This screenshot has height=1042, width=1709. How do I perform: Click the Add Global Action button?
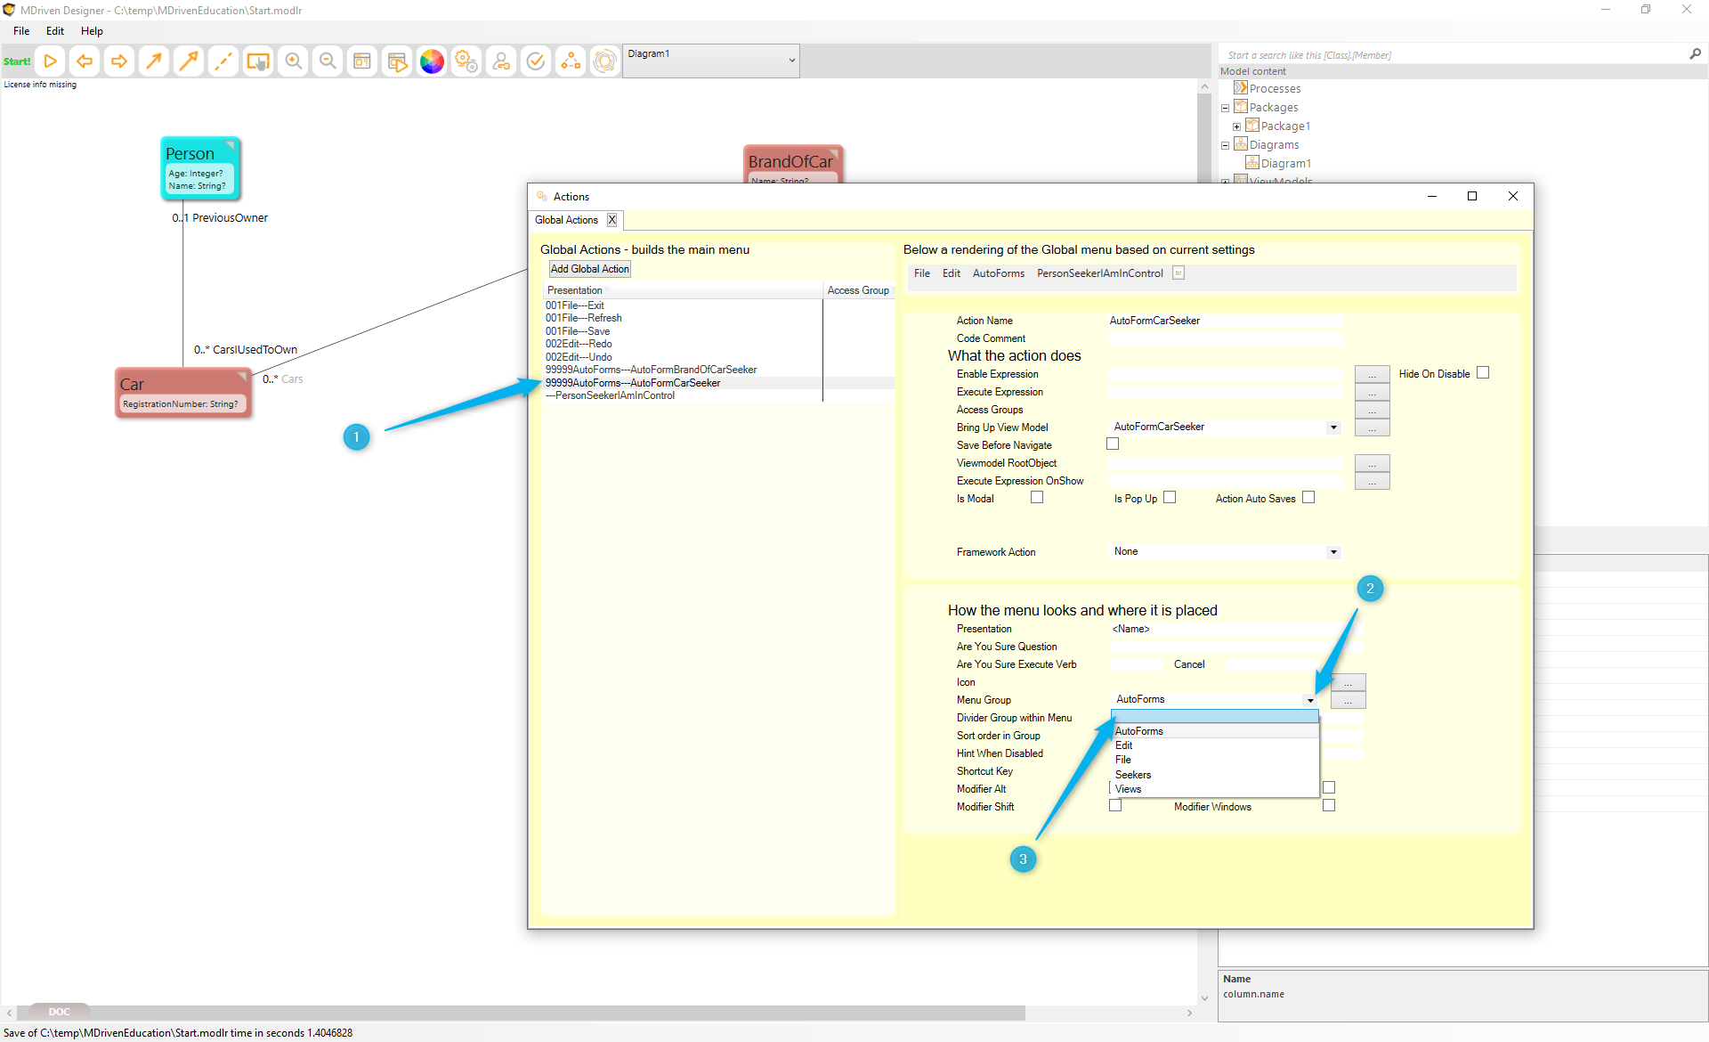pos(589,269)
